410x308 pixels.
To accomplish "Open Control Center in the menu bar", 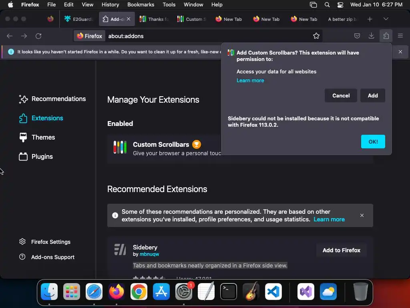I will click(340, 4).
